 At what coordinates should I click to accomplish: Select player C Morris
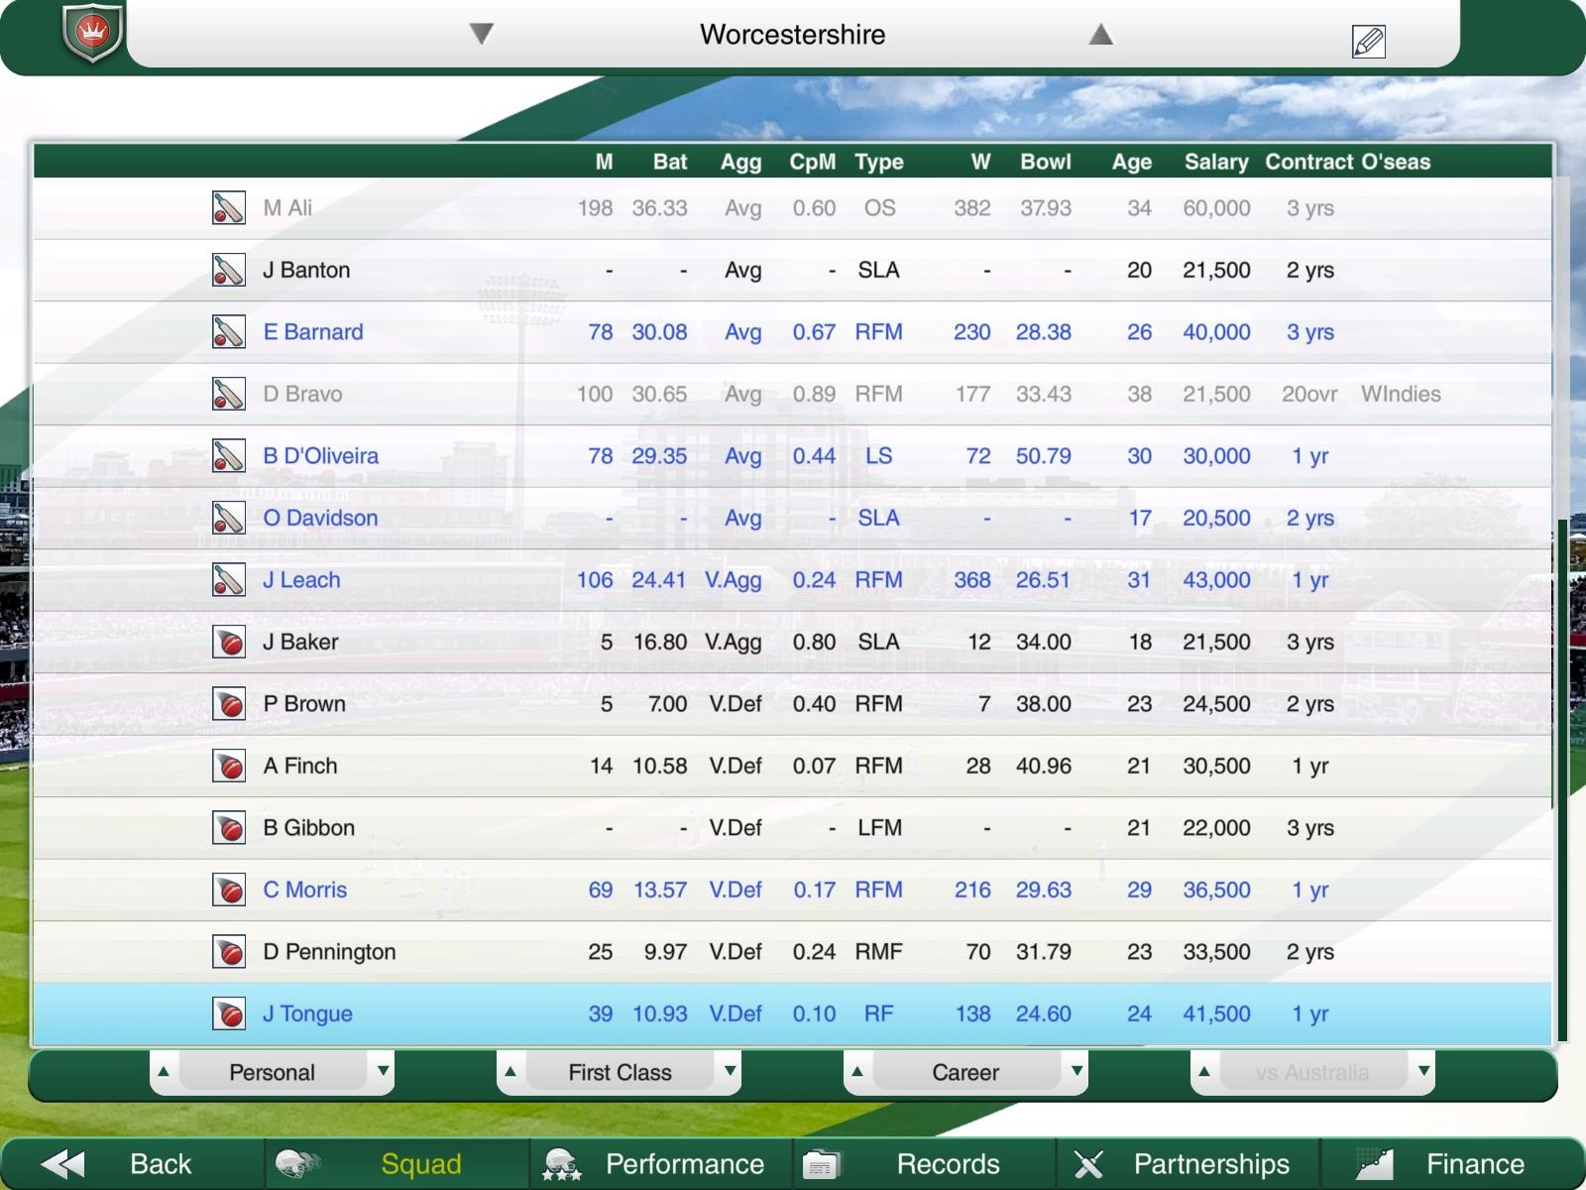pyautogui.click(x=792, y=890)
